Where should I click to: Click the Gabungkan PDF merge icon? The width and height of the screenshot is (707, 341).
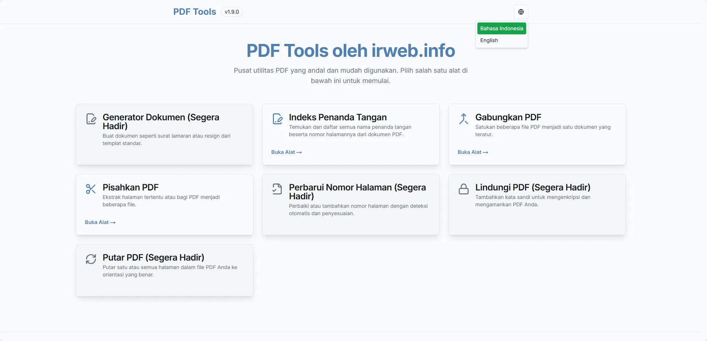coord(463,118)
